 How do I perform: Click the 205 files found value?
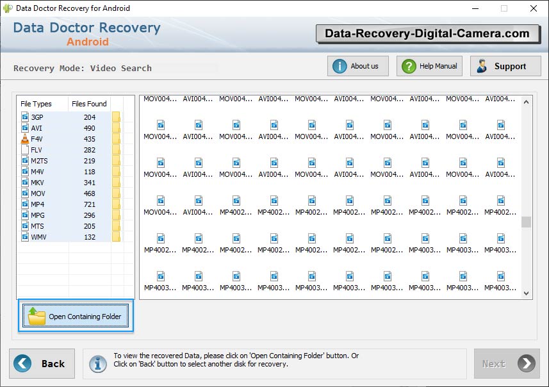coord(90,226)
